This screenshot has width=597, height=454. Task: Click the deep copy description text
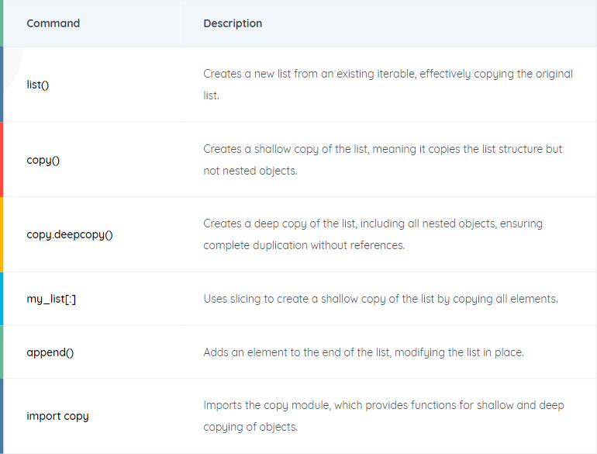pos(373,234)
